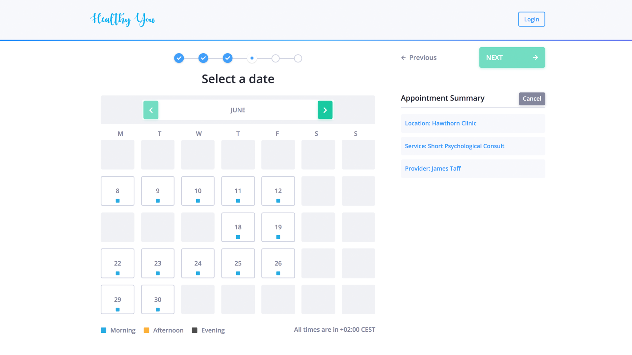Viewport: 632px width, 355px height.
Task: Select June 25 on the calendar
Action: [x=238, y=263]
